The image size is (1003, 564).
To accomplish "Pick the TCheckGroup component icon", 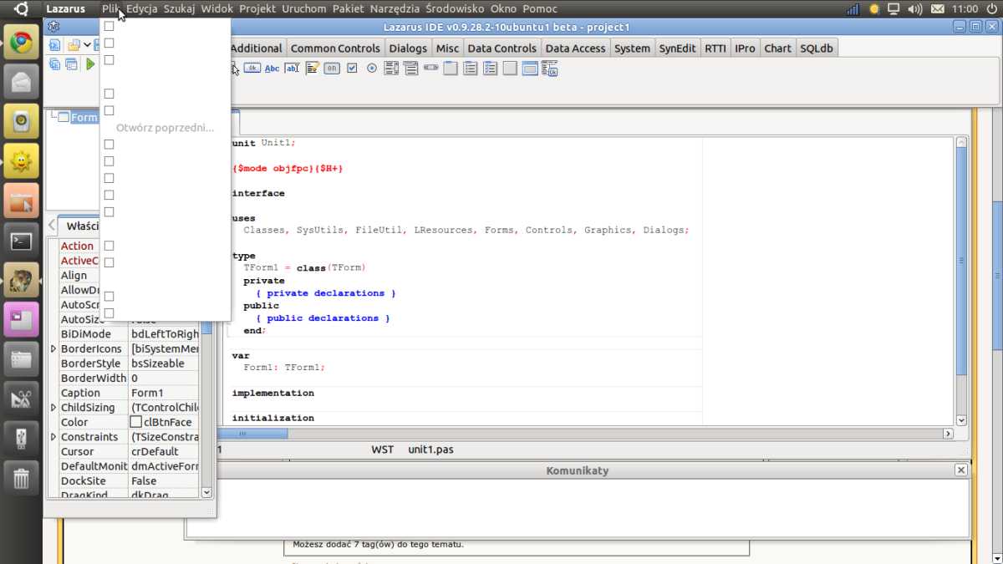I will pyautogui.click(x=491, y=69).
